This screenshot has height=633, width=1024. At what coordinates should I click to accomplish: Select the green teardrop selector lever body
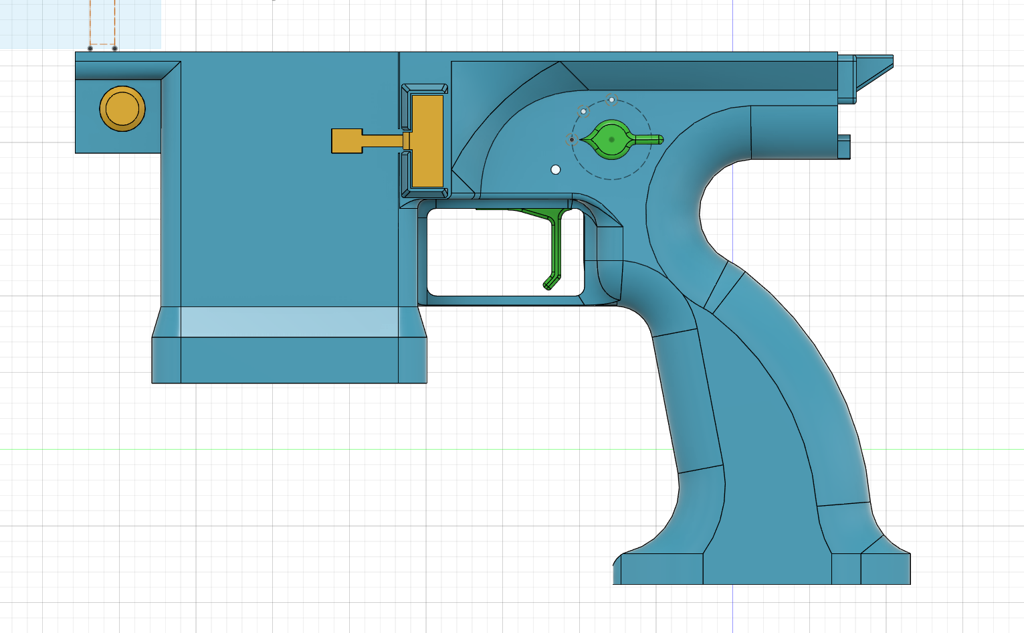[x=610, y=140]
